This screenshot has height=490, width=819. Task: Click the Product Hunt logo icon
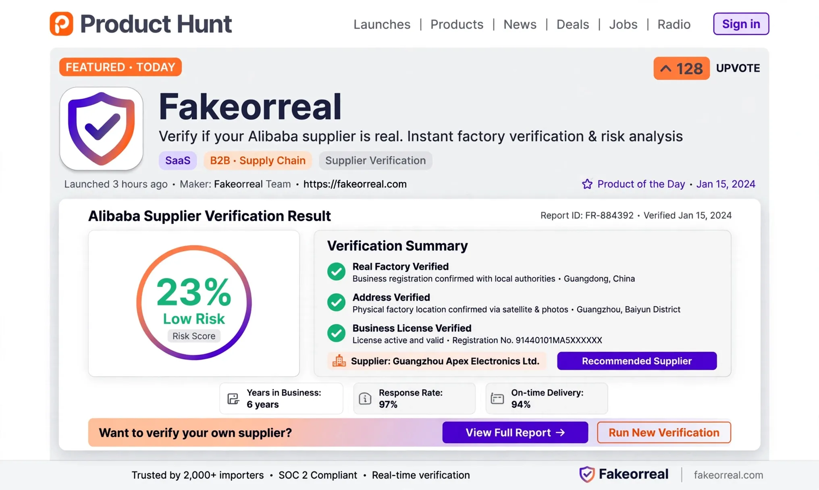(x=61, y=24)
